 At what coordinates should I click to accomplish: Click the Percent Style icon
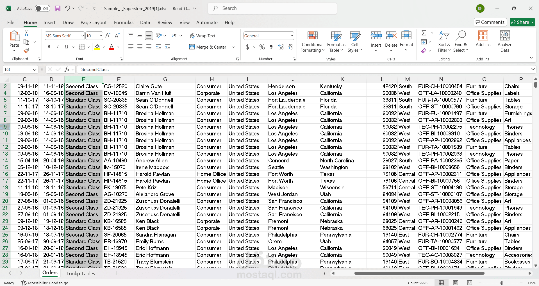(262, 47)
